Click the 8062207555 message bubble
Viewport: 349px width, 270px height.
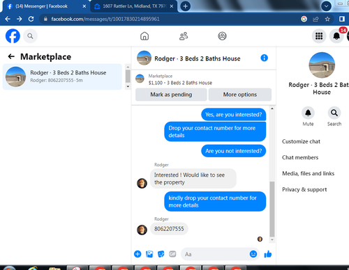[169, 229]
